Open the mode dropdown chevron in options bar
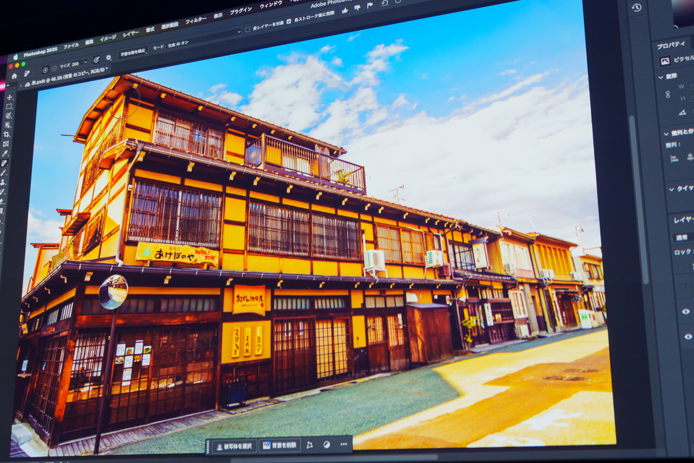Viewport: 694px width, 463px height. (x=239, y=32)
